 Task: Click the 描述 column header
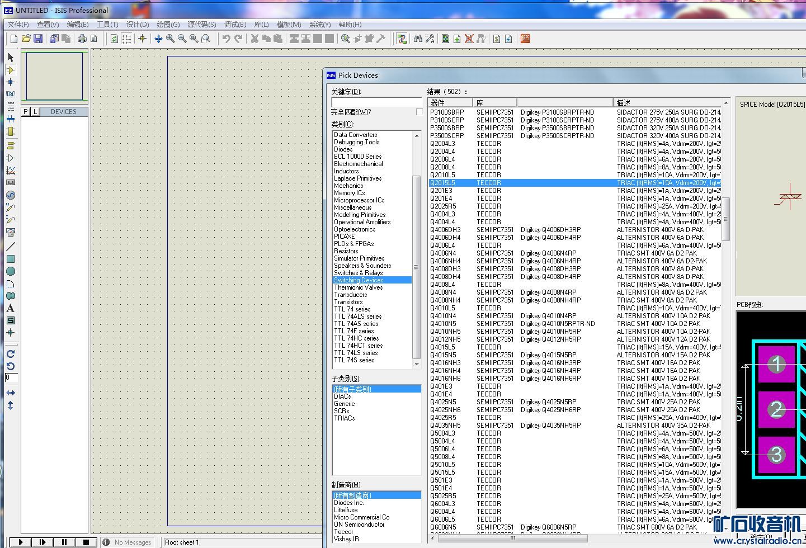667,102
